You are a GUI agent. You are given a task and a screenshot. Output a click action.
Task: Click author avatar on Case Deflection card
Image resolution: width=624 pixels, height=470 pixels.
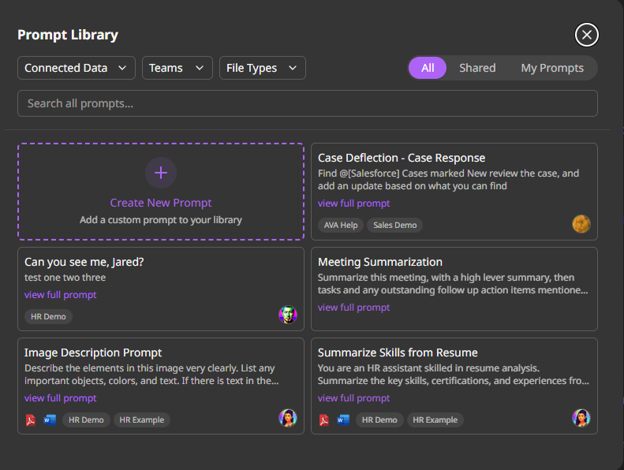tap(581, 224)
